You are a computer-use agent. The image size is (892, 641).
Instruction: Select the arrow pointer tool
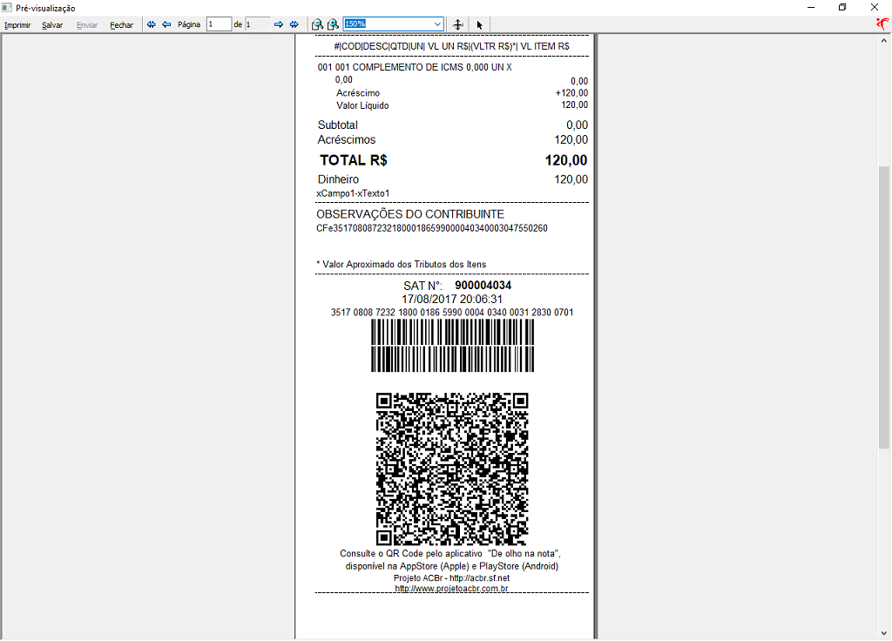(480, 24)
